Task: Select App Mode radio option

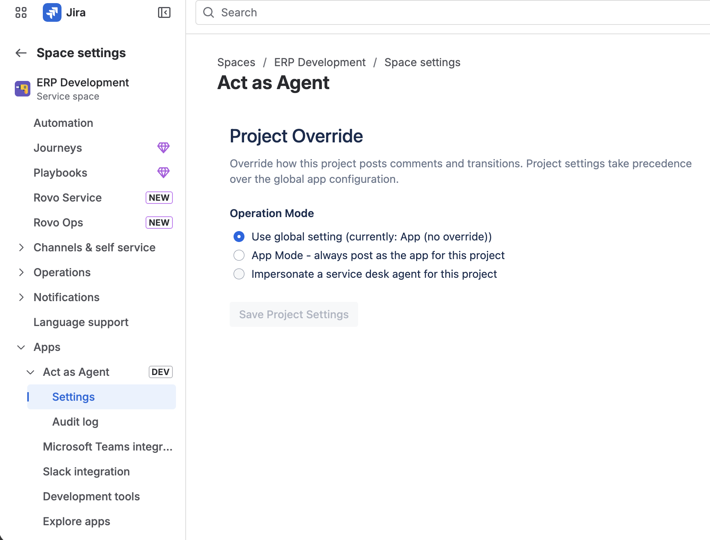Action: click(x=239, y=255)
